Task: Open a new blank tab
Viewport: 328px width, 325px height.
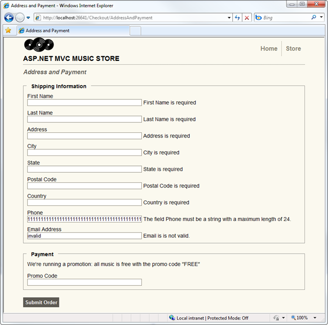Action: pyautogui.click(x=136, y=31)
